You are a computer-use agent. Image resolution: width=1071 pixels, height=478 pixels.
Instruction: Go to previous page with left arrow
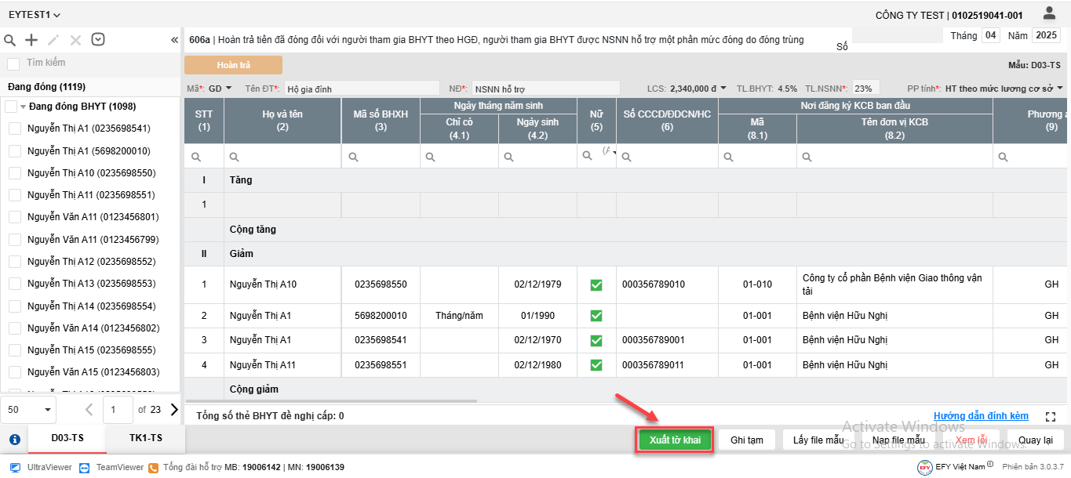point(89,409)
